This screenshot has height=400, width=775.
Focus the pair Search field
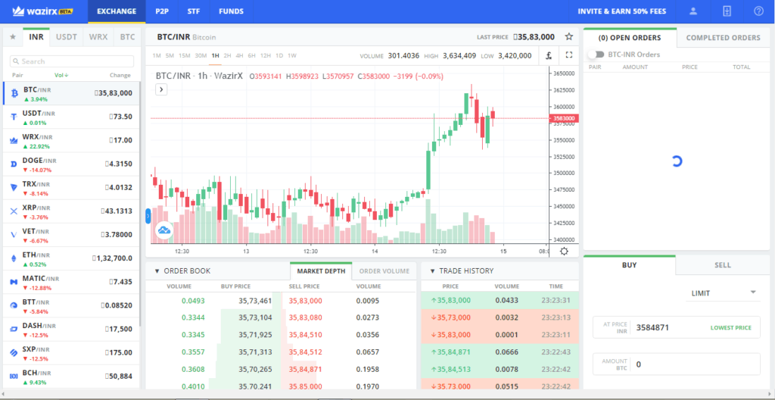72,61
